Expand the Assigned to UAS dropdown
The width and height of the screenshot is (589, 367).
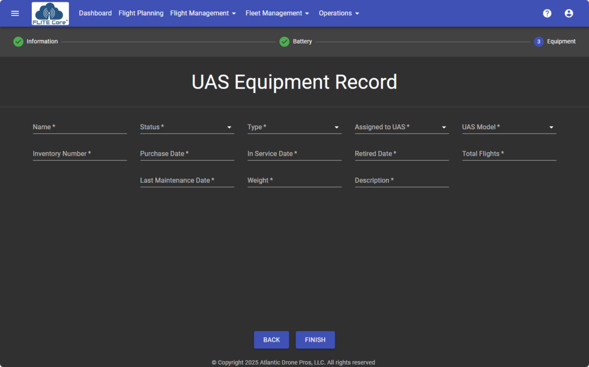coord(401,127)
